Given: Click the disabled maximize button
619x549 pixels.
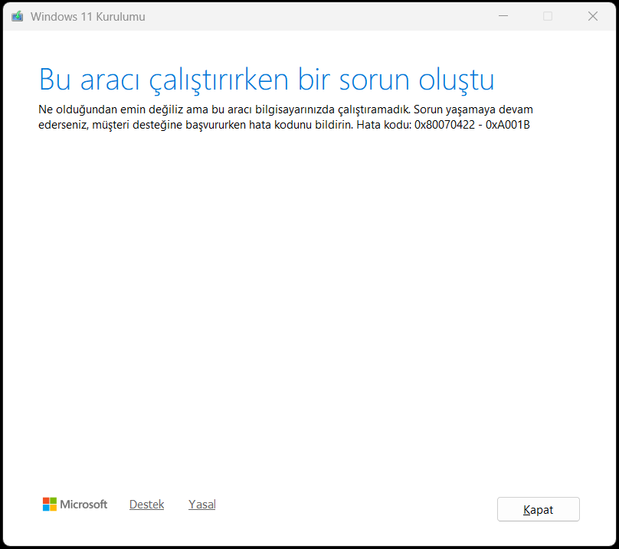Looking at the screenshot, I should coord(548,16).
